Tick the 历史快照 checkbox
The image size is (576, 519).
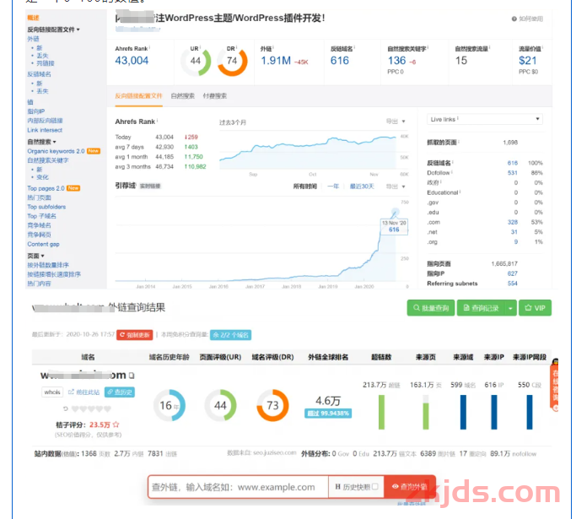click(x=374, y=487)
